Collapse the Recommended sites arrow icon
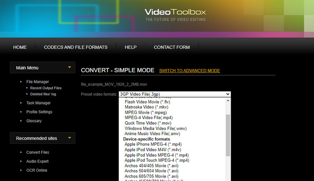 [x=69, y=138]
